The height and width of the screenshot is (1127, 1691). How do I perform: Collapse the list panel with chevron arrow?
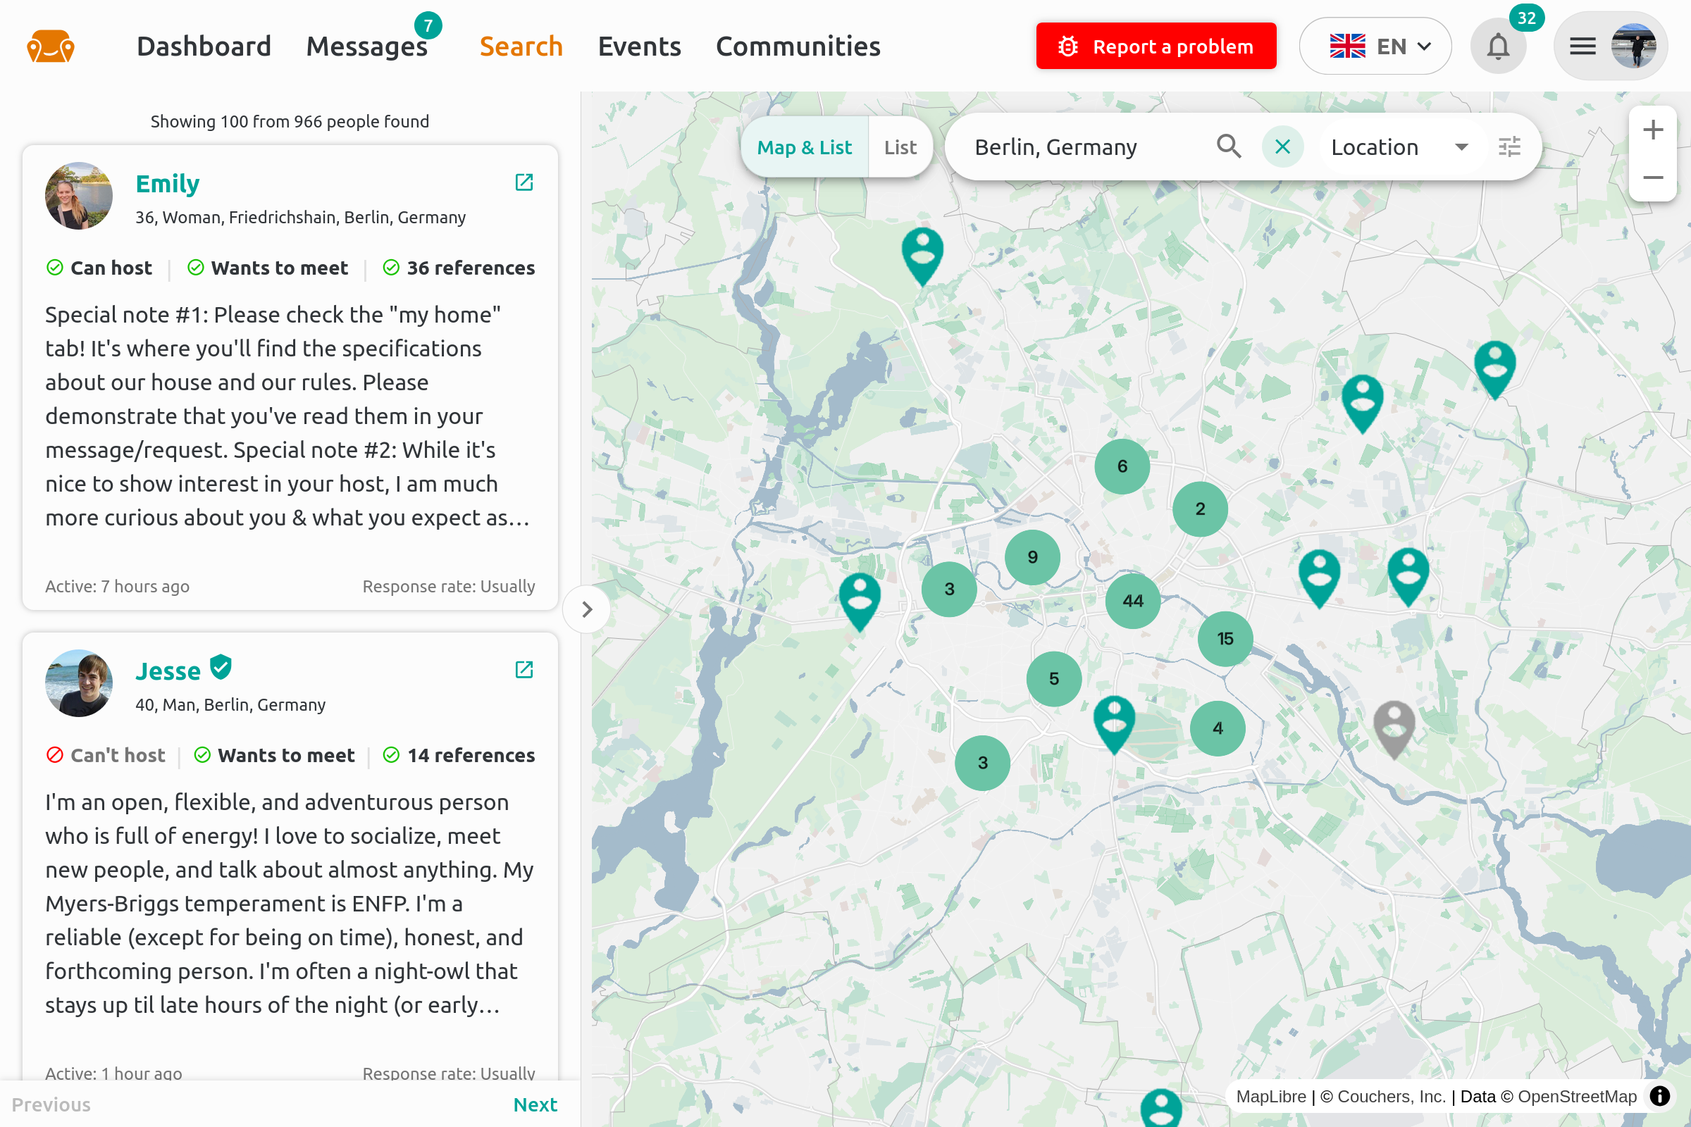[x=587, y=609]
